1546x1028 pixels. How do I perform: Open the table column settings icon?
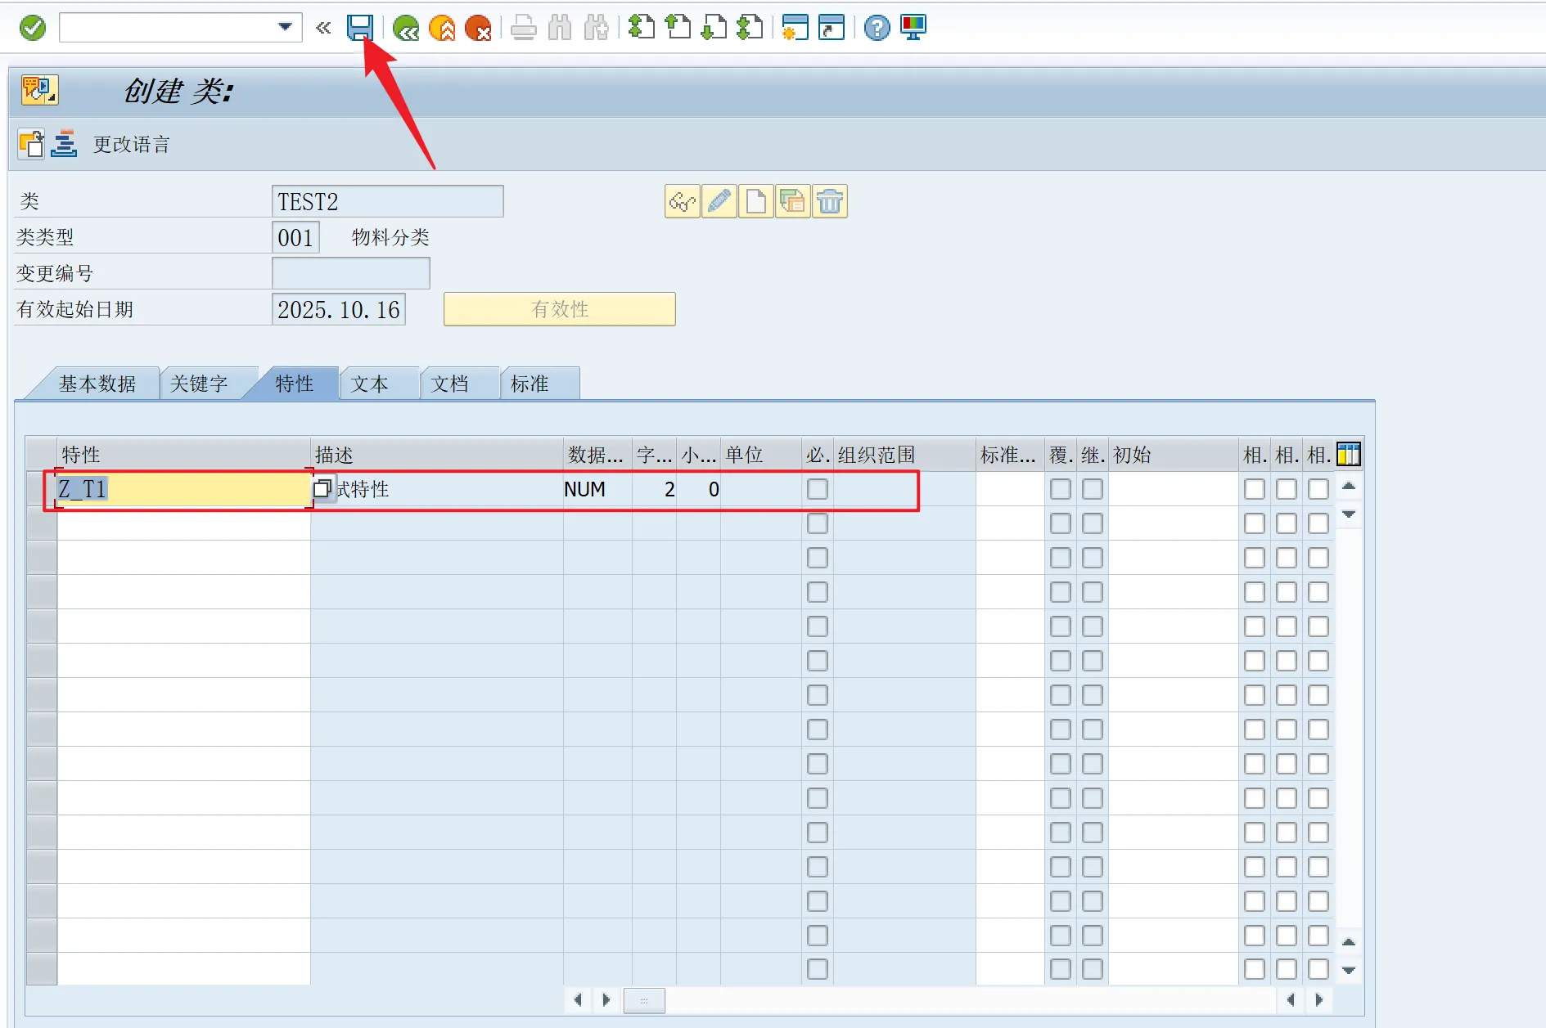(x=1348, y=454)
